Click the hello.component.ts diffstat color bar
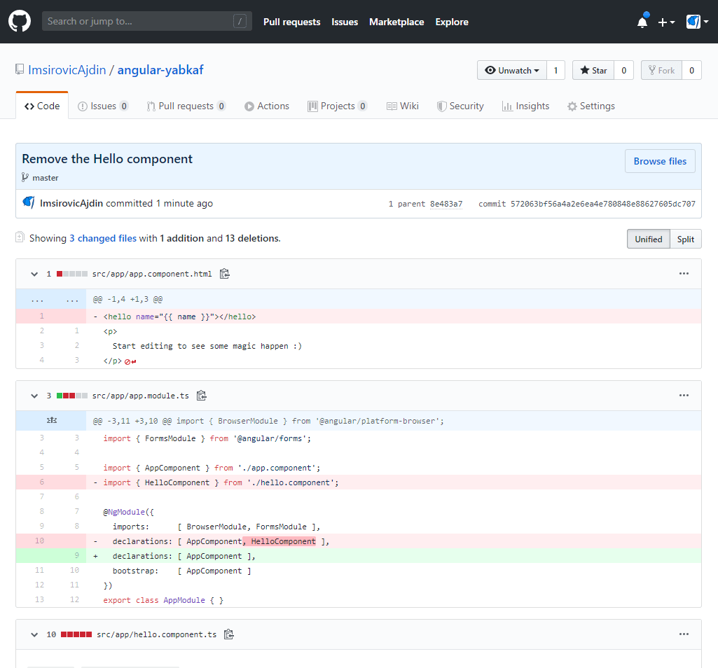Image resolution: width=718 pixels, height=668 pixels. pyautogui.click(x=76, y=634)
